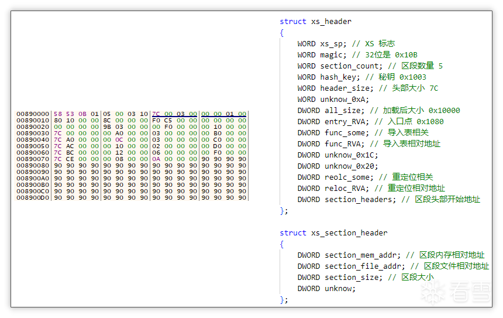Image resolution: width=503 pixels, height=318 pixels.
Task: Click the 0x10000 value in all_size comment
Action: [x=445, y=111]
